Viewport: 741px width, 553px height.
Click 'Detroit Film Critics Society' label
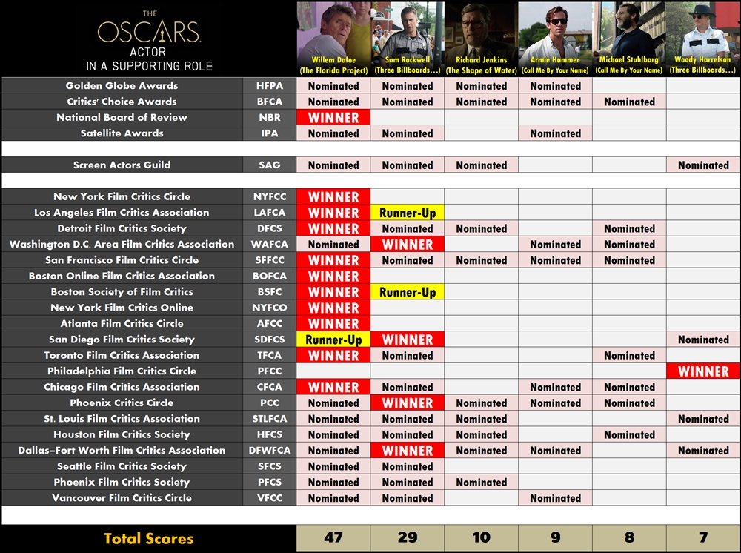(122, 228)
